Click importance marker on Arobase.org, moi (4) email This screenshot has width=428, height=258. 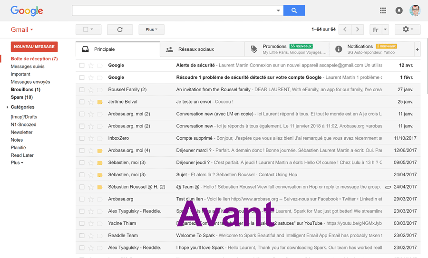tap(100, 151)
